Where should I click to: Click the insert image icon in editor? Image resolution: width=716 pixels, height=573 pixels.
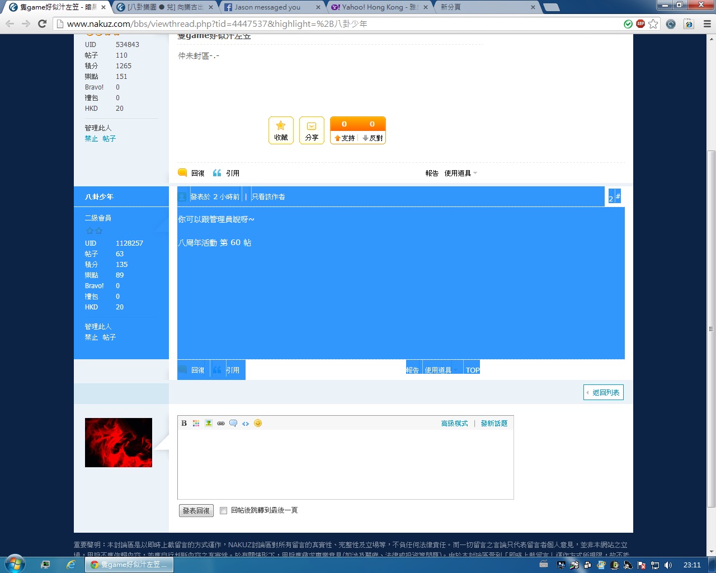(x=209, y=423)
